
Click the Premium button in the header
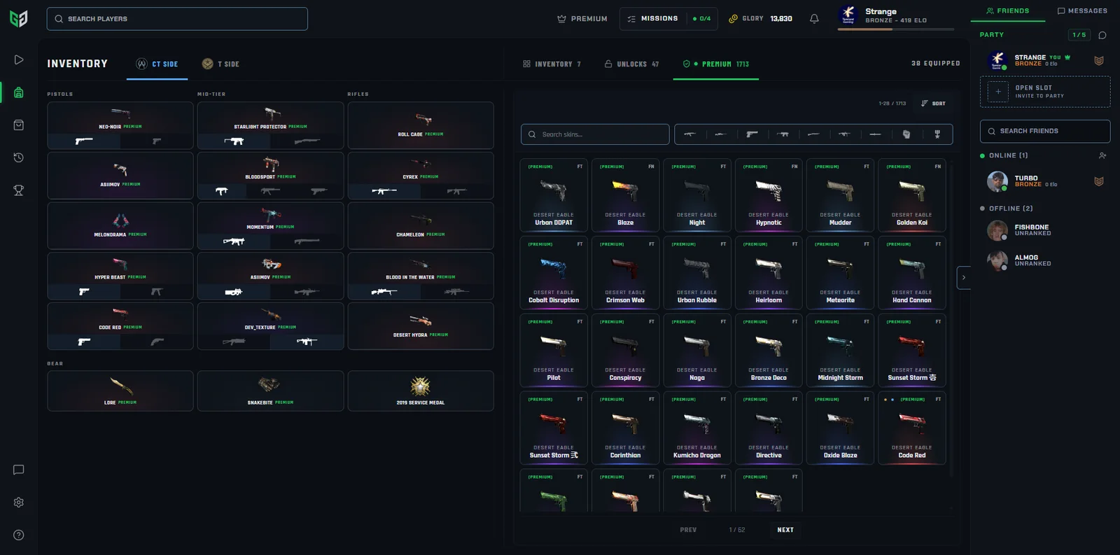(x=582, y=19)
